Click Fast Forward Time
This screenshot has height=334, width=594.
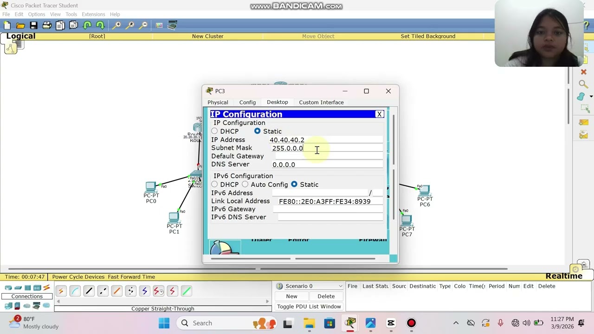[x=131, y=277]
